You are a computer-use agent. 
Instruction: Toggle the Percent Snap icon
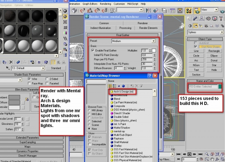tap(97, 11)
